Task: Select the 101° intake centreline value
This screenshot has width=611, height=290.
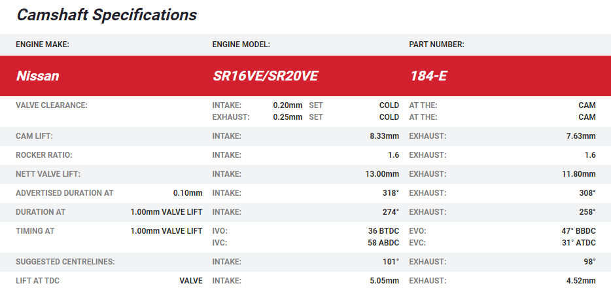Action: [x=391, y=262]
